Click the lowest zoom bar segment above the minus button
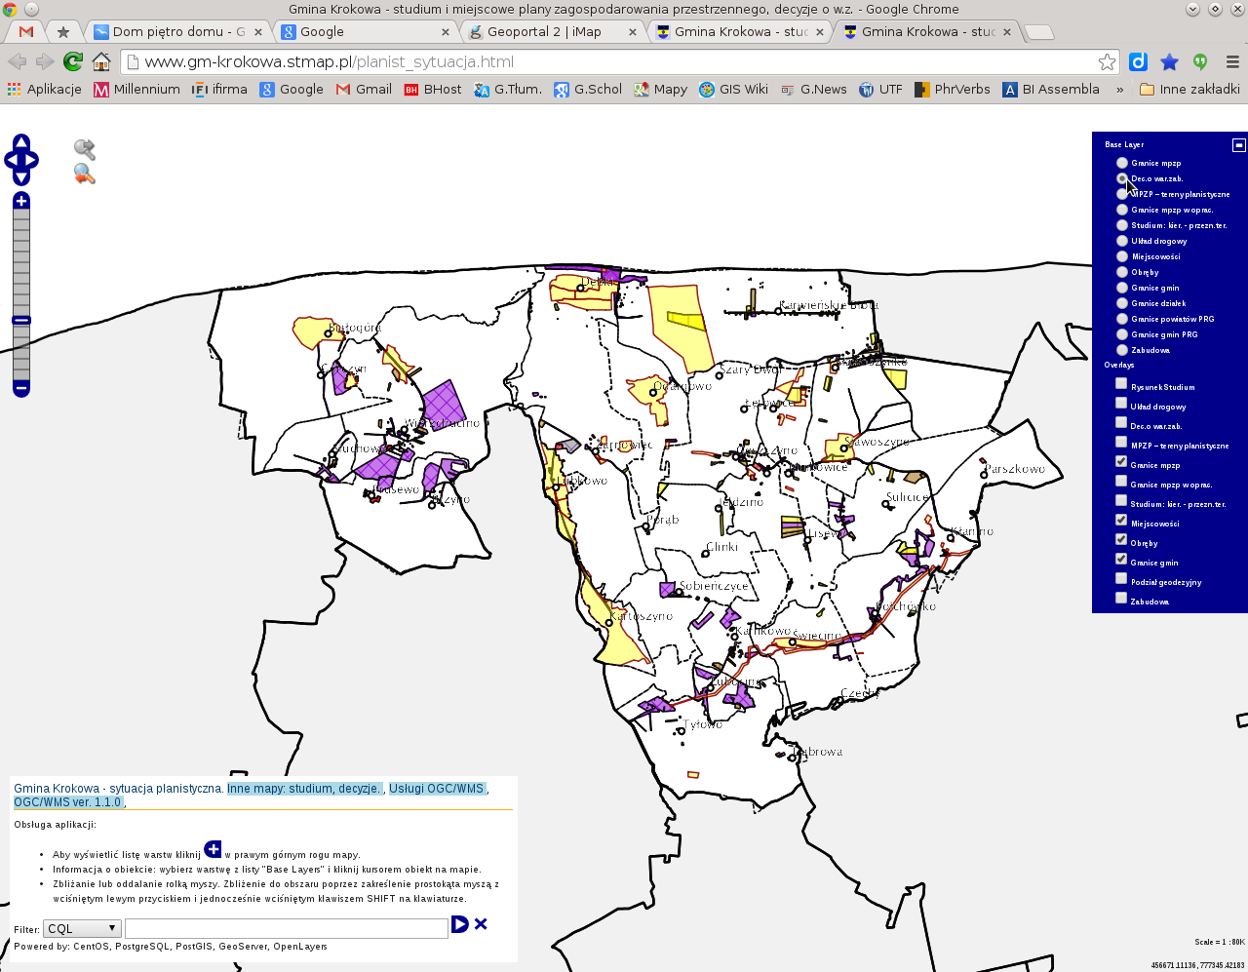 pos(21,374)
